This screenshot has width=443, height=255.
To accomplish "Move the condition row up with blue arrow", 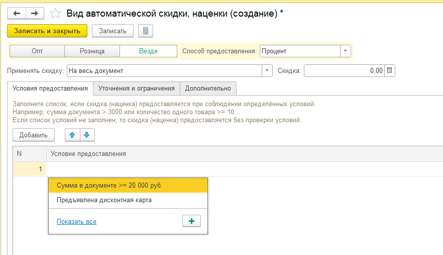I will pos(72,135).
